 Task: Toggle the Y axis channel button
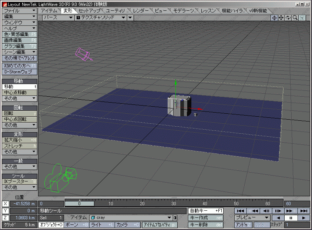[x=6, y=211]
